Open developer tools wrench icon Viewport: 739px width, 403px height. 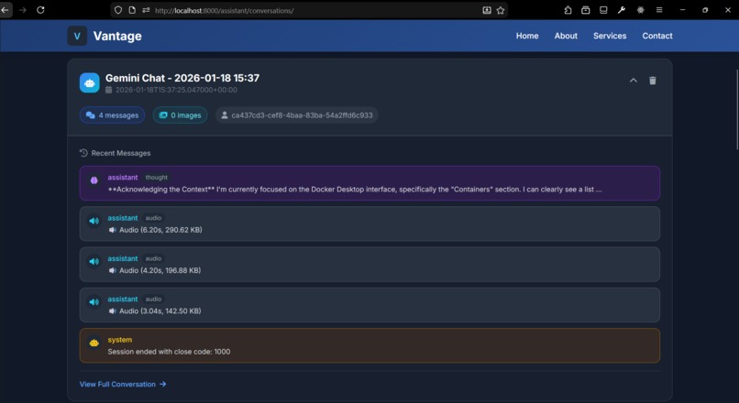click(622, 10)
